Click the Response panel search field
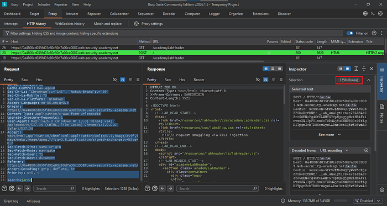Image resolution: width=387 pixels, height=206 pixels. tap(217, 188)
